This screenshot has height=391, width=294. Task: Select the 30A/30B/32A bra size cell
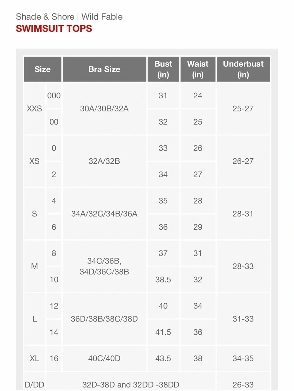tap(104, 109)
